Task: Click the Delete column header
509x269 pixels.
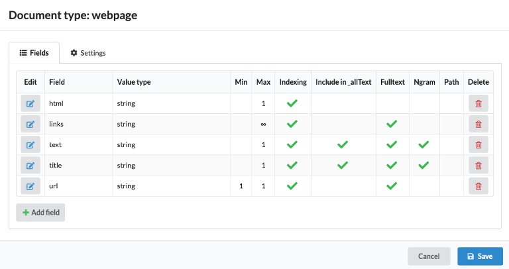Action: pos(479,82)
